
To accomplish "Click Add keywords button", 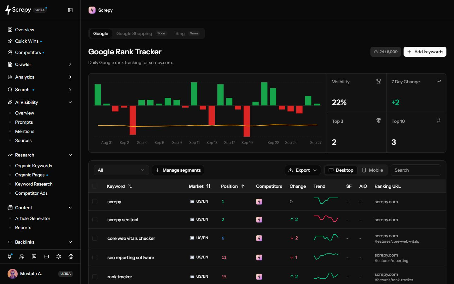I will pos(425,52).
